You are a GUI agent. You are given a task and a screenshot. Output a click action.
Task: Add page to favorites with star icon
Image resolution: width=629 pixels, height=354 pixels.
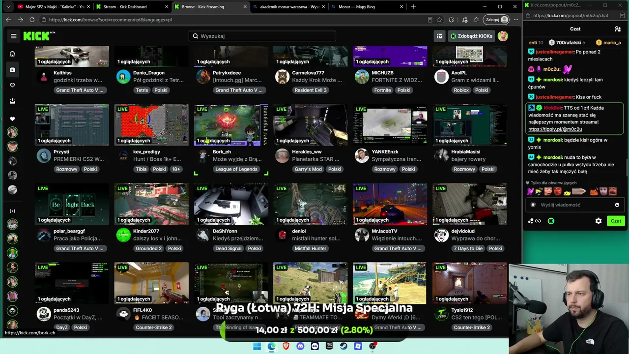[x=439, y=20]
